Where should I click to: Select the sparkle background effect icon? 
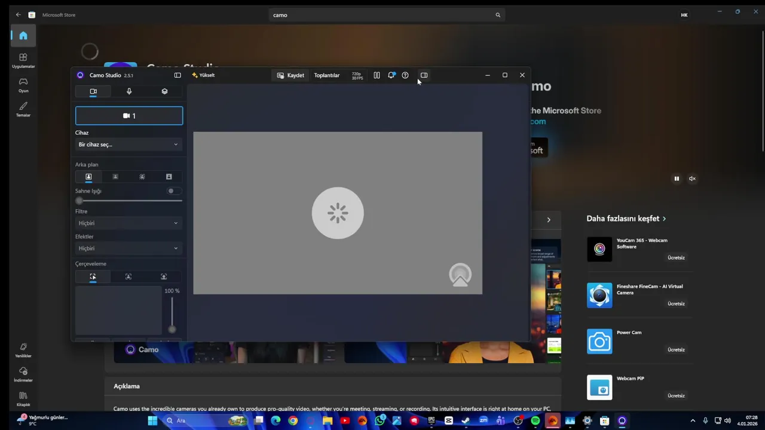[x=142, y=177]
